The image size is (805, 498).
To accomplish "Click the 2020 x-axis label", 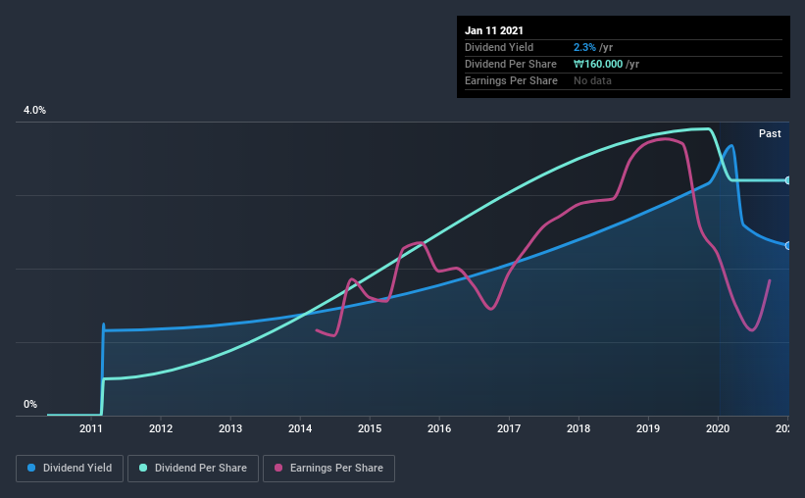I will 718,428.
